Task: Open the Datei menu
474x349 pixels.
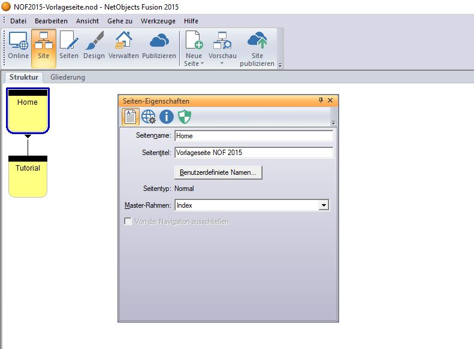Action: [18, 21]
